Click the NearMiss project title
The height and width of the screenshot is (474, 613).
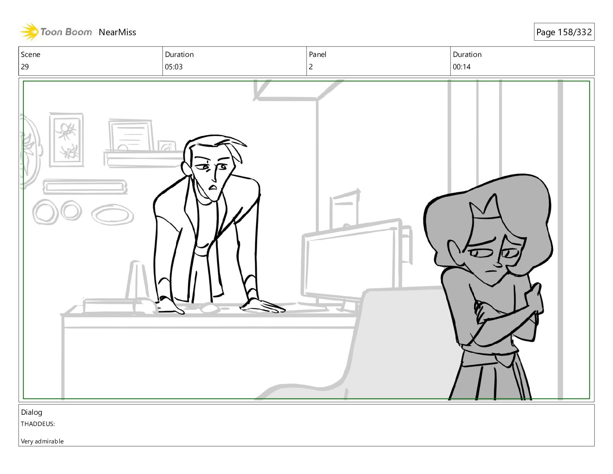(117, 32)
